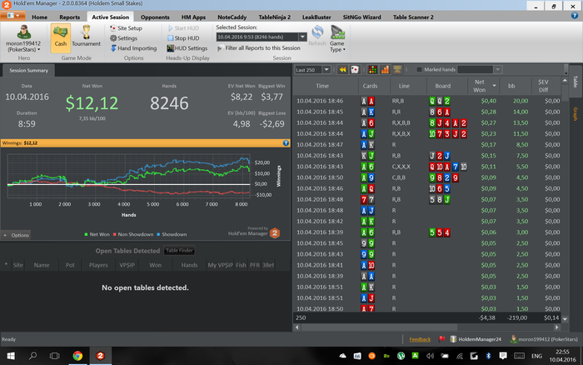The width and height of the screenshot is (583, 365).
Task: Open Task View on taskbar
Action: pos(55,356)
